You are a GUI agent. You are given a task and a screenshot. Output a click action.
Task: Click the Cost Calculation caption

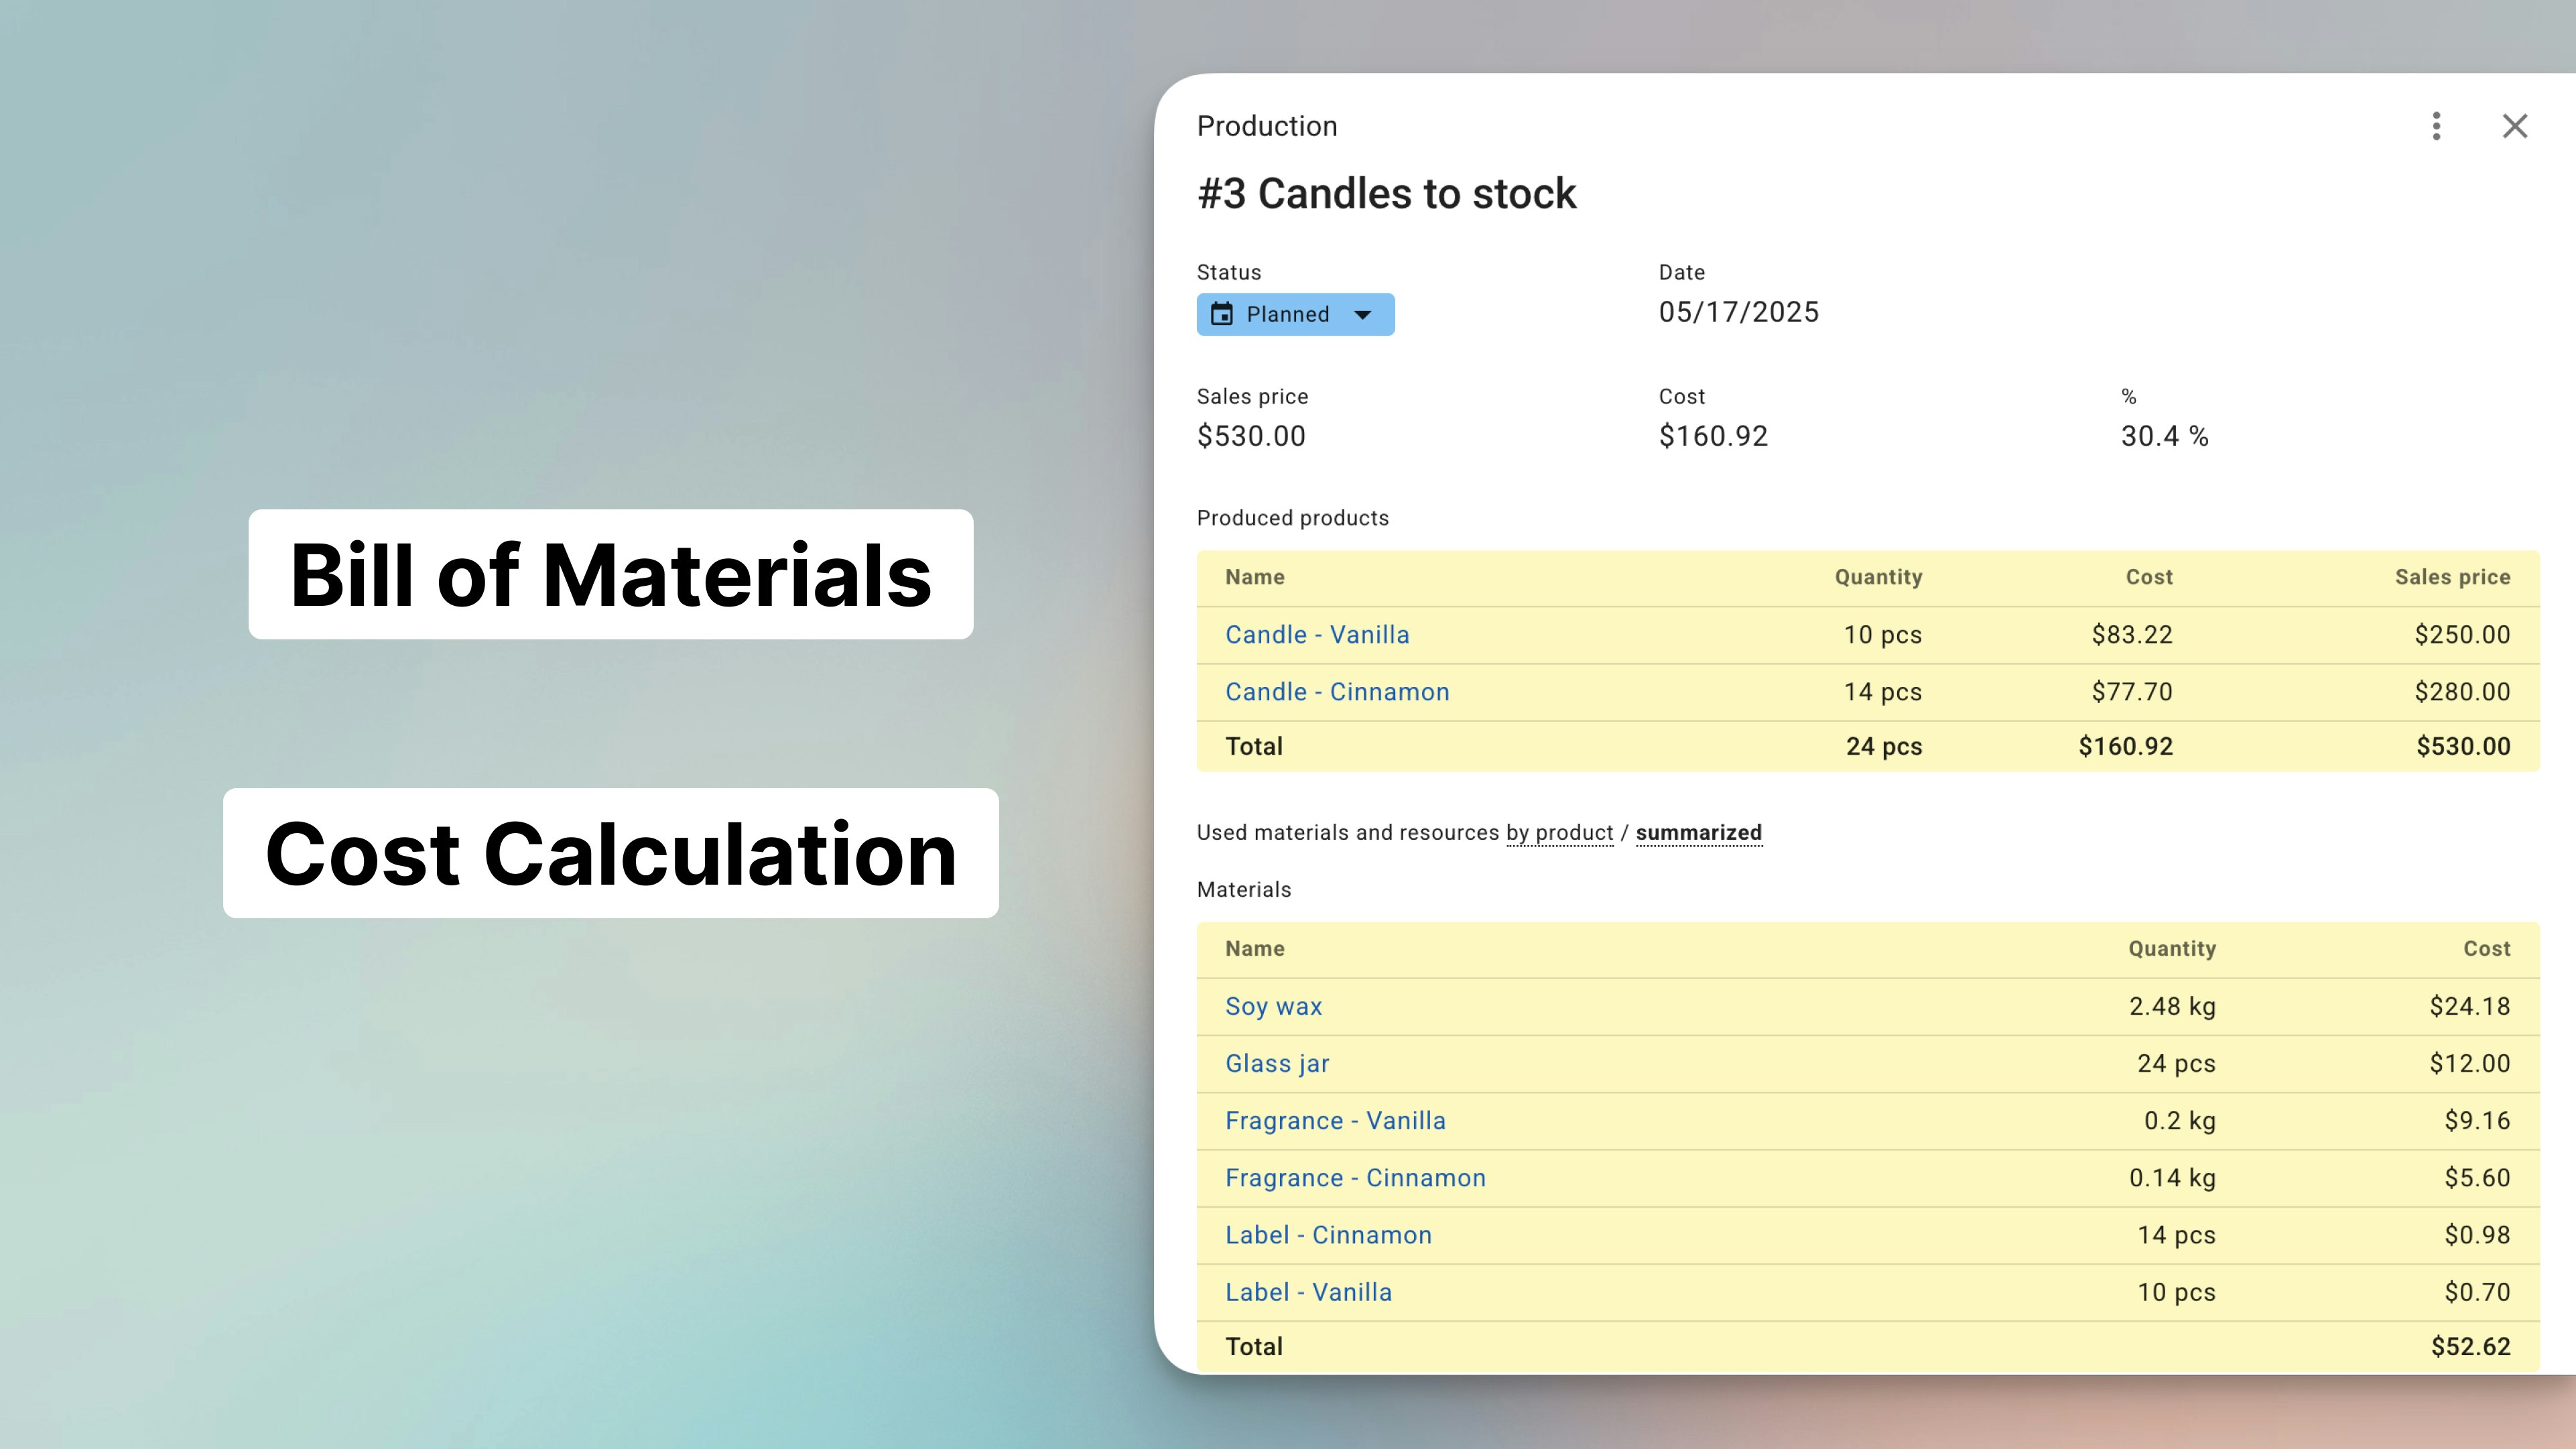click(611, 853)
